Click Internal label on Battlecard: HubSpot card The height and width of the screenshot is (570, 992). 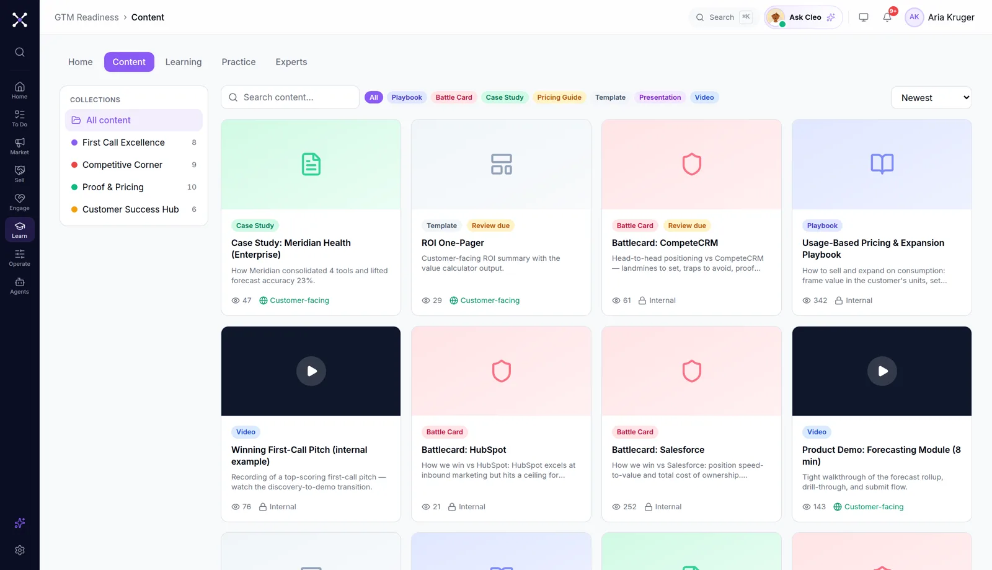coord(467,507)
